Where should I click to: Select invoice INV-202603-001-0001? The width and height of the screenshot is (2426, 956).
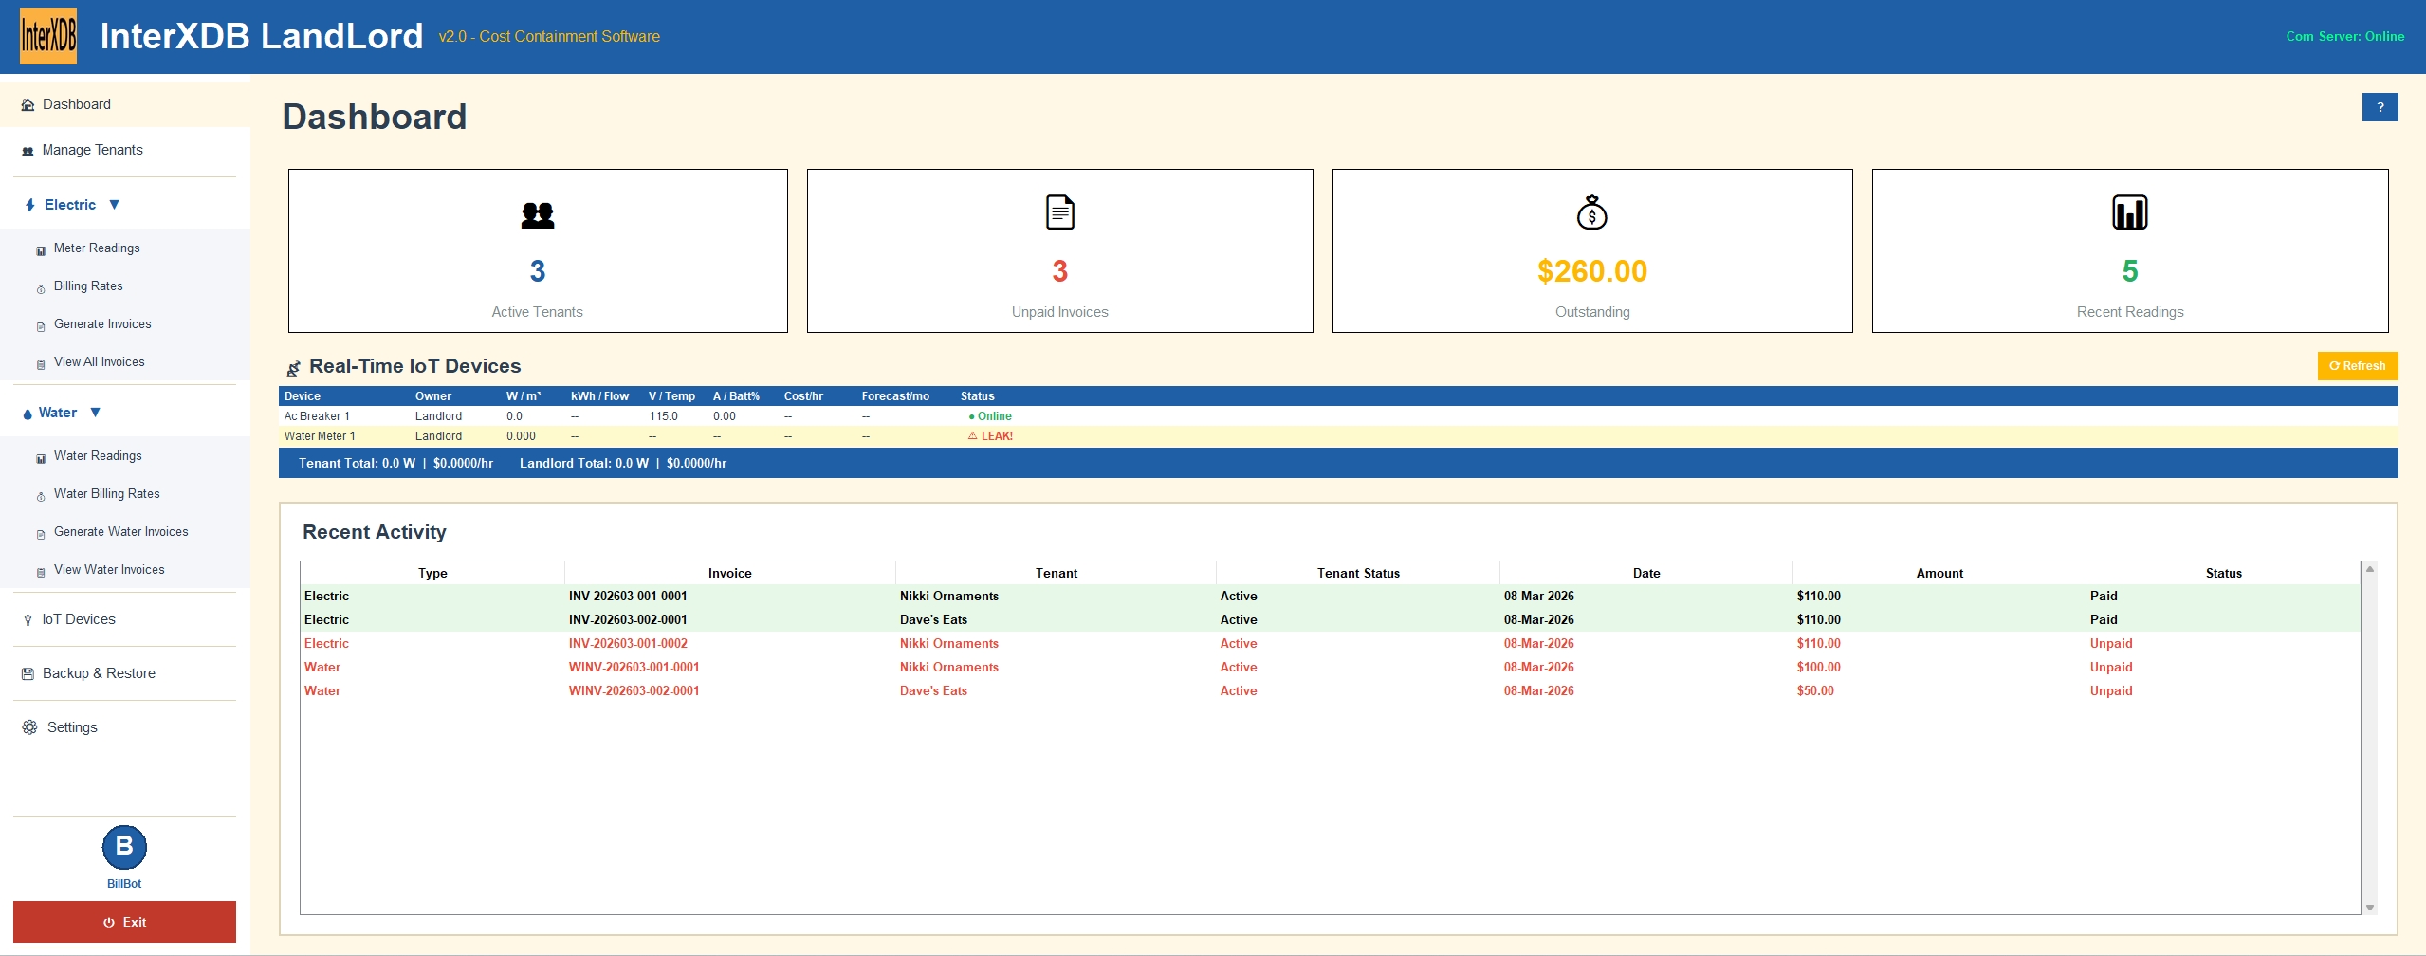[x=1330, y=597]
